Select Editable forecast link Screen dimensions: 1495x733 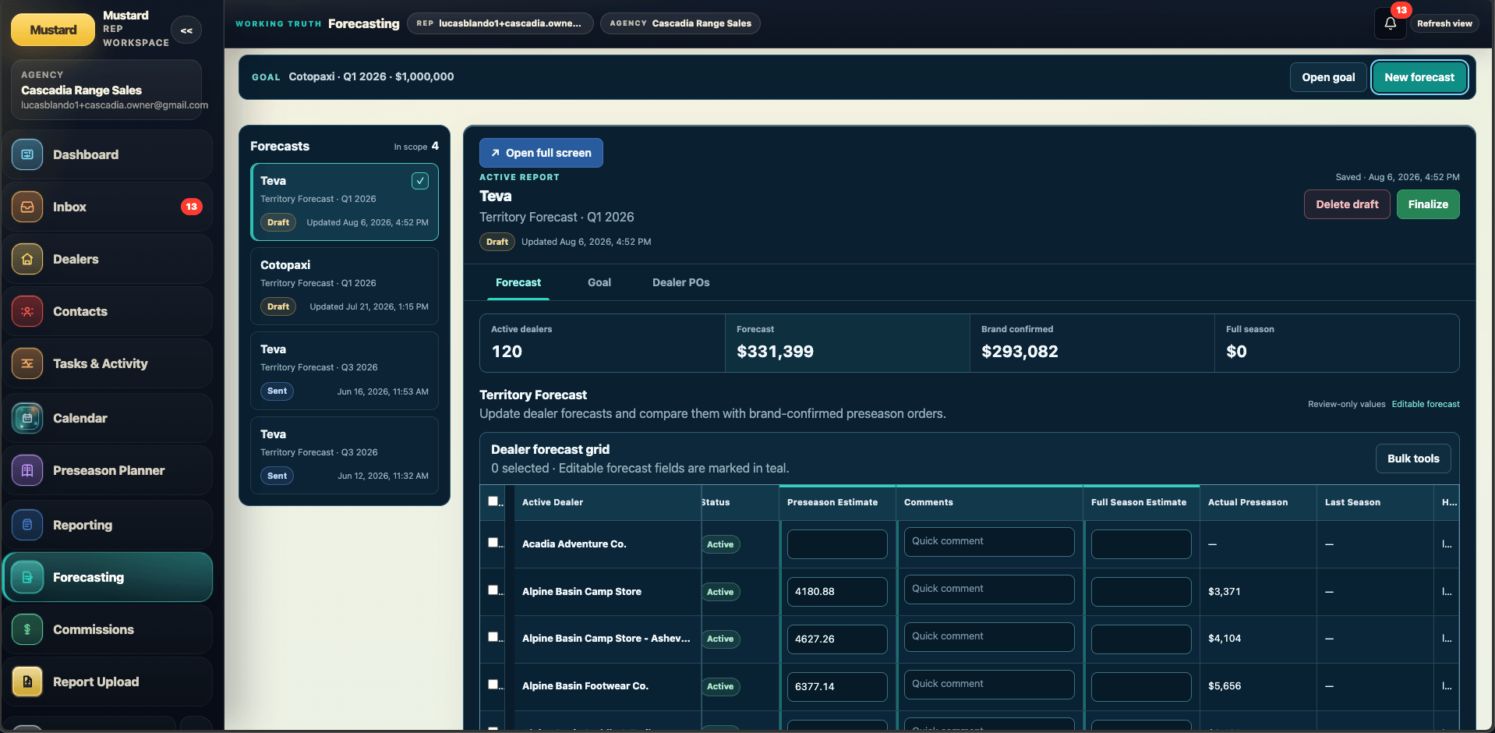(x=1426, y=404)
